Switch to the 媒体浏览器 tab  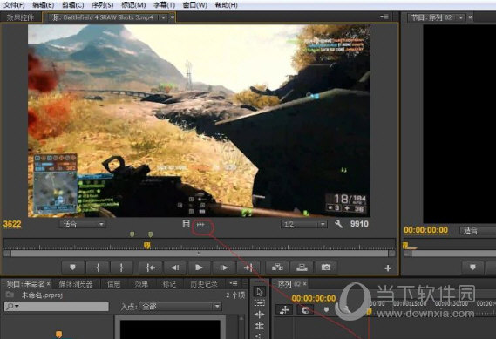point(76,284)
